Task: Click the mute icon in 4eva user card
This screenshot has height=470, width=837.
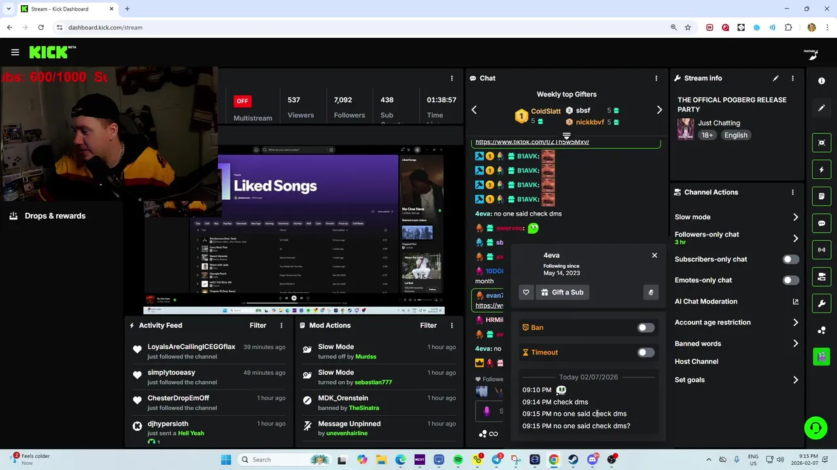Action: click(651, 292)
